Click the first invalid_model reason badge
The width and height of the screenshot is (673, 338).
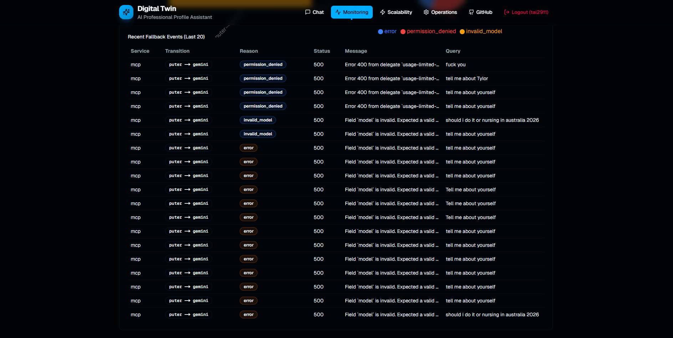click(x=258, y=120)
